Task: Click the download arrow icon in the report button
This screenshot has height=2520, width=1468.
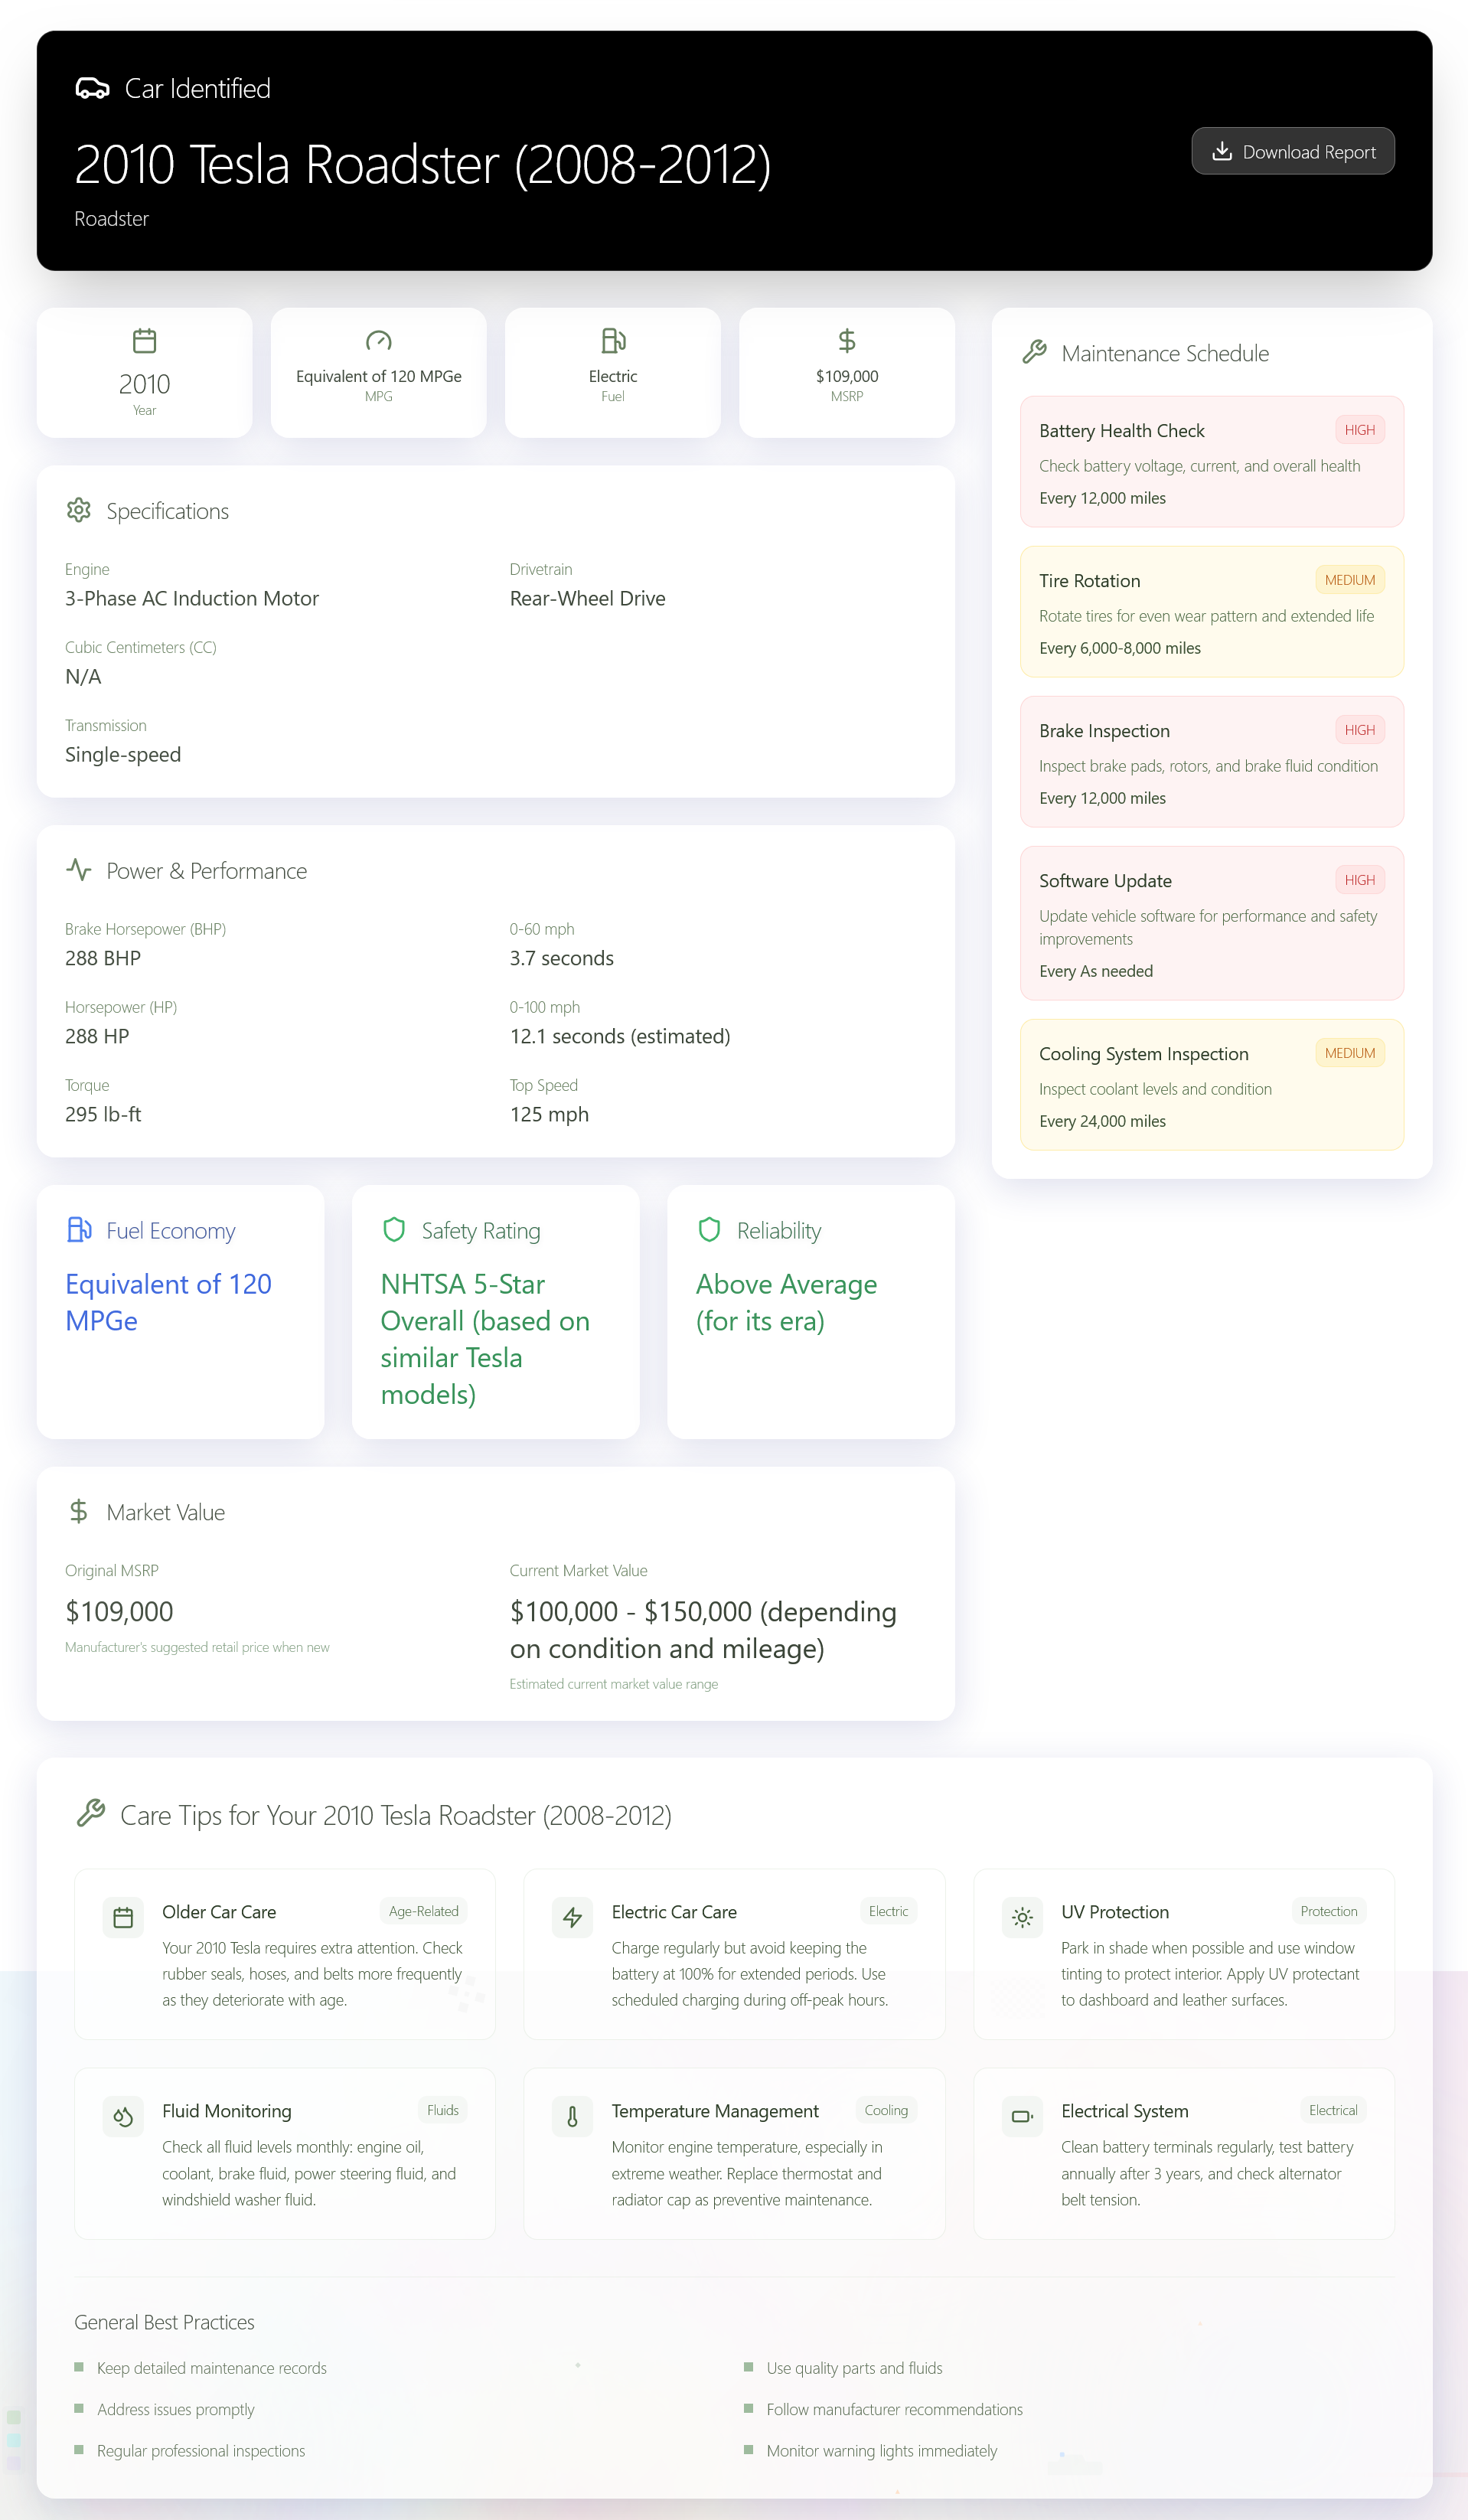Action: 1221,151
